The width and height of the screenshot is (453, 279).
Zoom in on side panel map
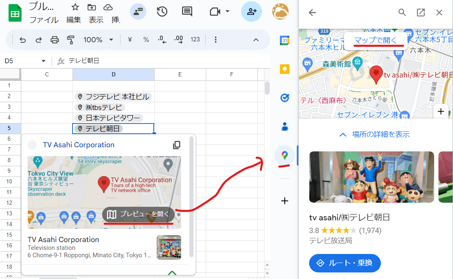(x=441, y=111)
